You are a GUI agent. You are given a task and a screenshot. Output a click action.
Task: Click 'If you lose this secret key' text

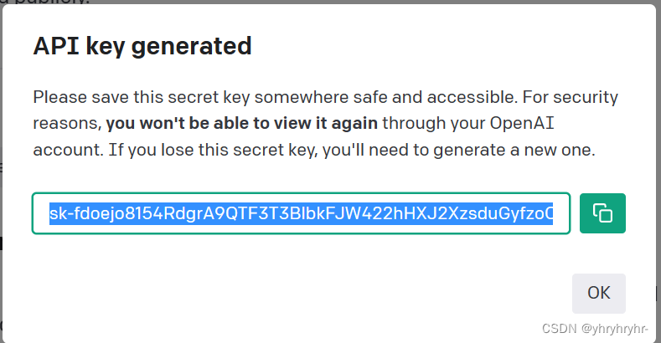(x=213, y=150)
